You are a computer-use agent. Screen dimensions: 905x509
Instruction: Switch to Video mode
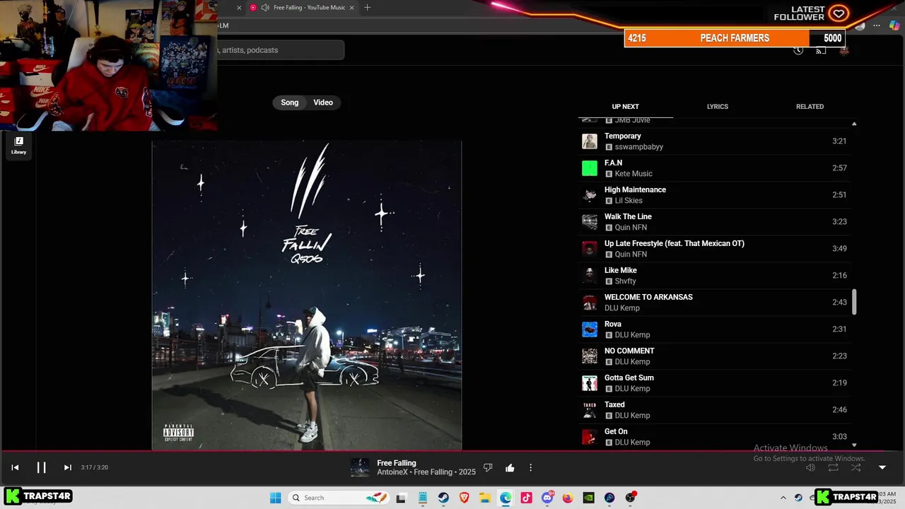[x=323, y=103]
